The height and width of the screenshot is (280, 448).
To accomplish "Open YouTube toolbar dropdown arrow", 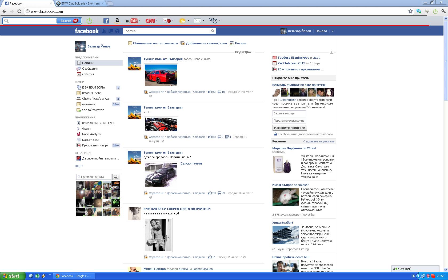I will (140, 21).
